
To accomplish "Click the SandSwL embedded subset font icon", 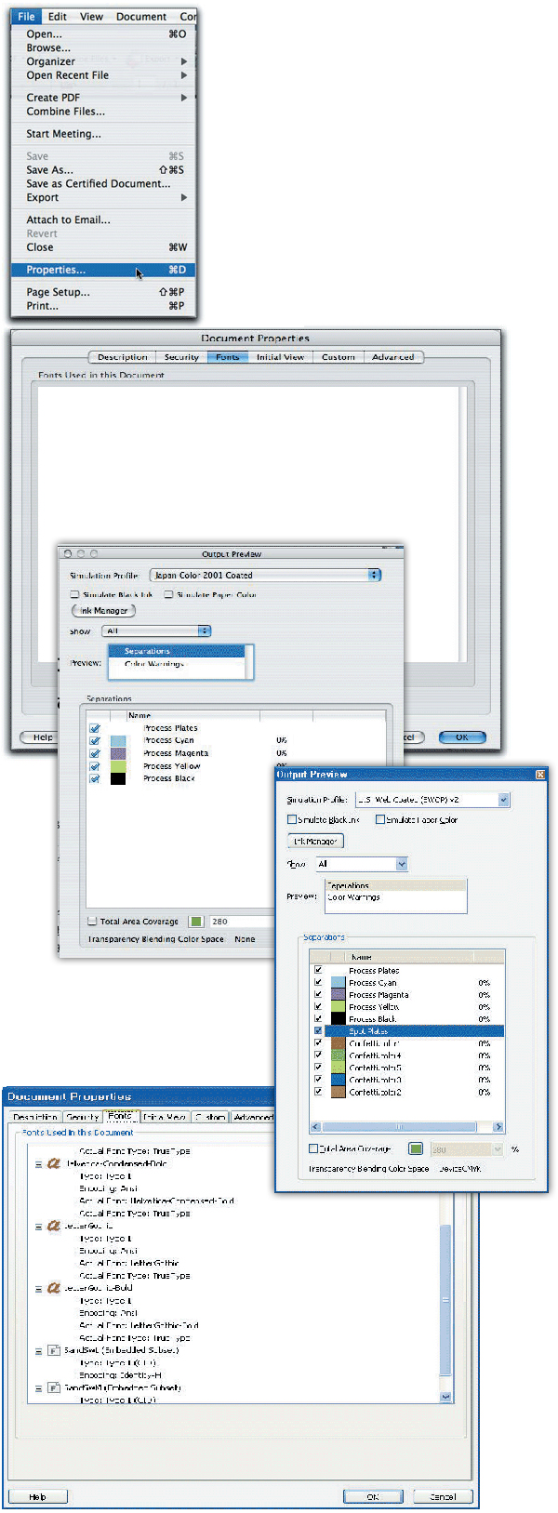I will (54, 1350).
